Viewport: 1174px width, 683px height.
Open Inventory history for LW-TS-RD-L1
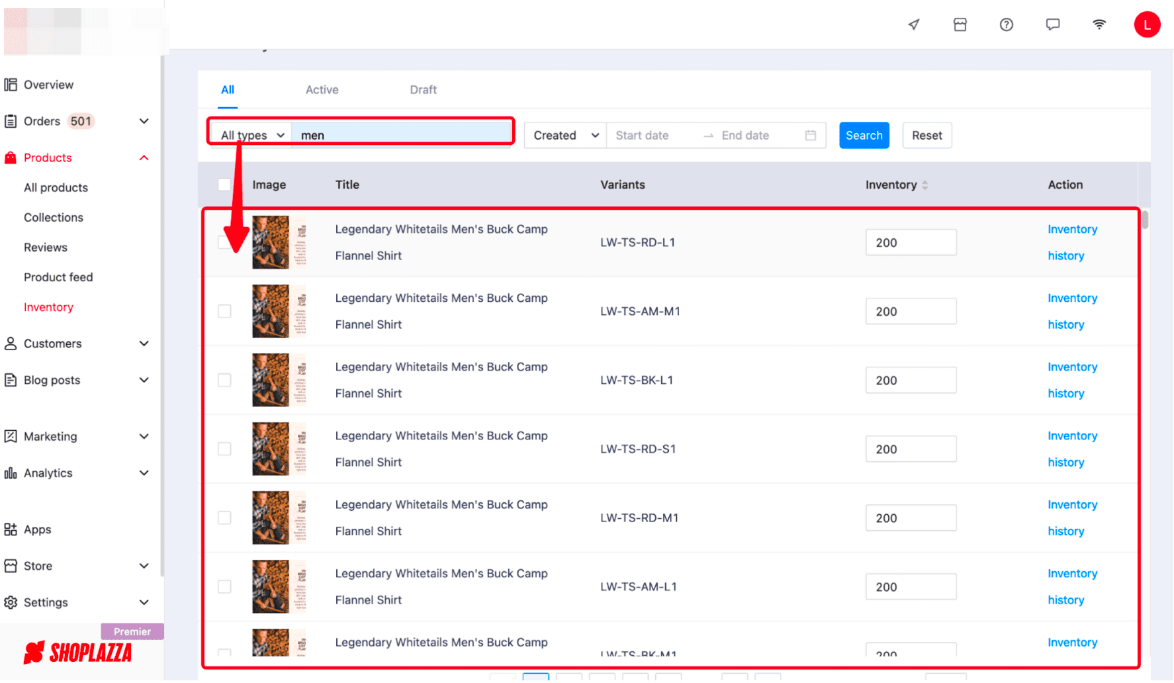[1072, 242]
